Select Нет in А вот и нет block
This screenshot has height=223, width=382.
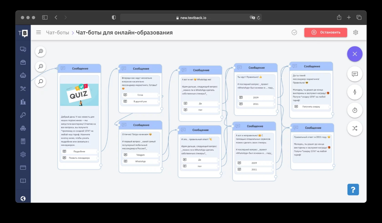coord(200,110)
